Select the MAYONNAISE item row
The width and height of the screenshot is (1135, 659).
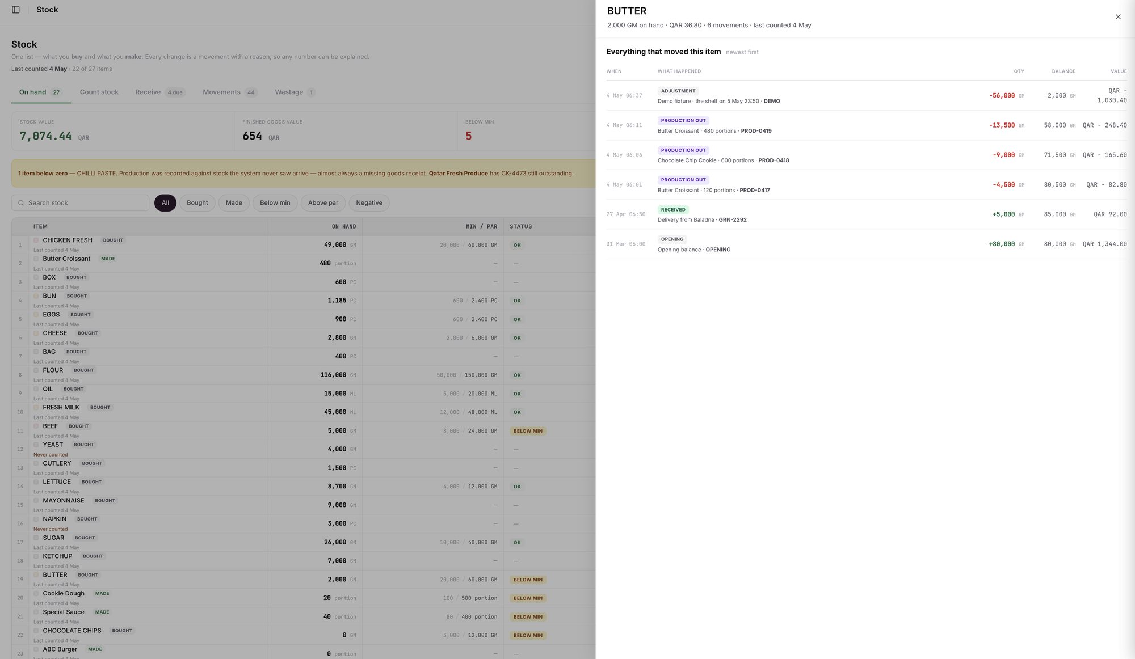point(304,505)
